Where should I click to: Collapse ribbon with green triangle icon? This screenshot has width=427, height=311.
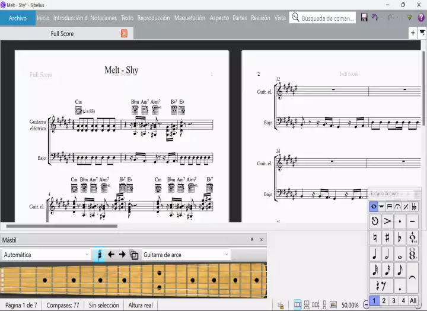click(x=410, y=18)
